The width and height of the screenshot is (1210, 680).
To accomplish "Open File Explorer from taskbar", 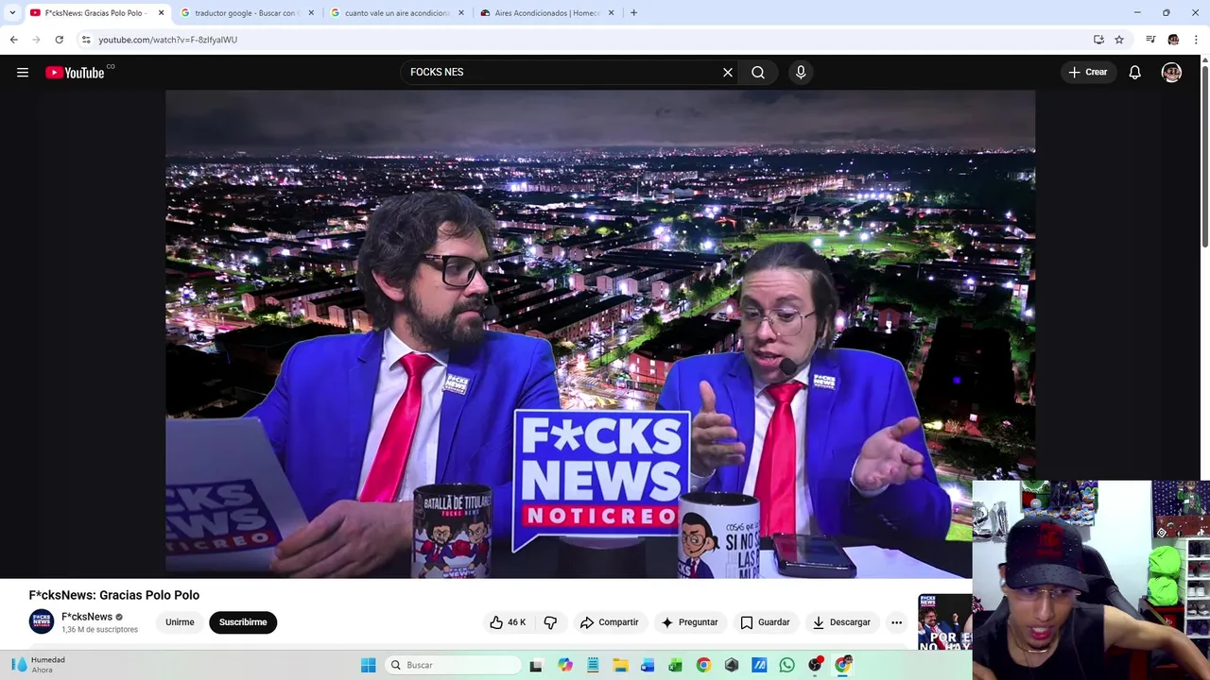I will click(620, 665).
